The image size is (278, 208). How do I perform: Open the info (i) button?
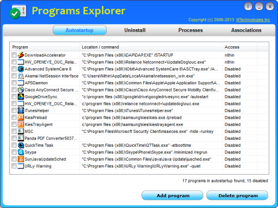click(x=248, y=7)
